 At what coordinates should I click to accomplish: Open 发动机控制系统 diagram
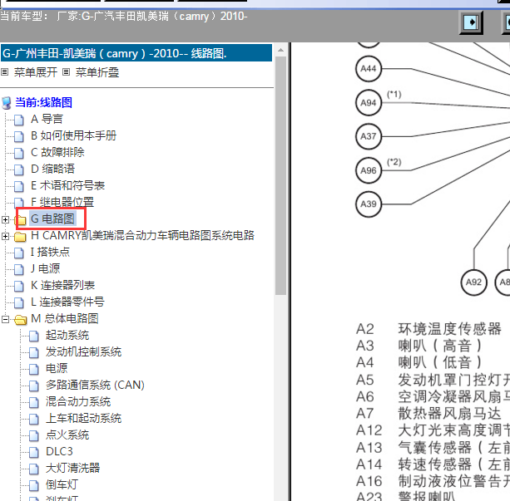[x=83, y=351]
